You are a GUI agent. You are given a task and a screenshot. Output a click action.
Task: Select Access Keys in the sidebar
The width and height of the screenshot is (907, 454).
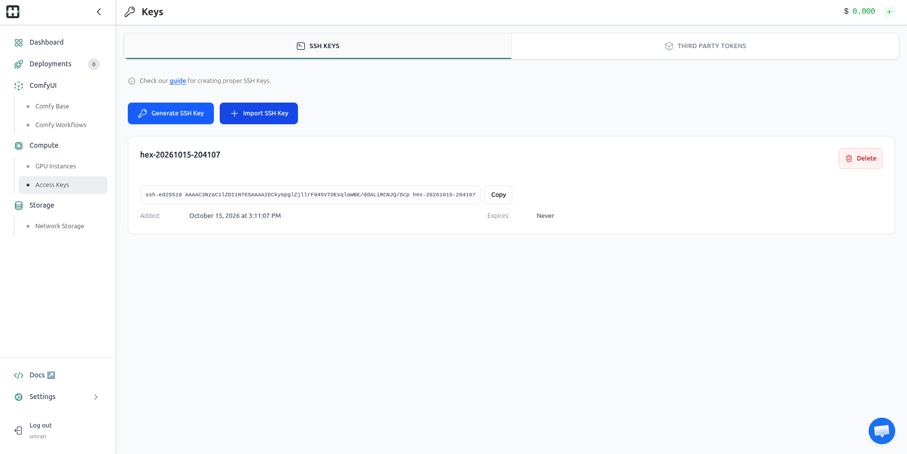tap(63, 185)
